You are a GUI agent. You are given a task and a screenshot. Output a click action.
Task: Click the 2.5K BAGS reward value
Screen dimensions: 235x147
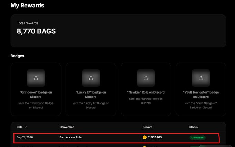(155, 137)
